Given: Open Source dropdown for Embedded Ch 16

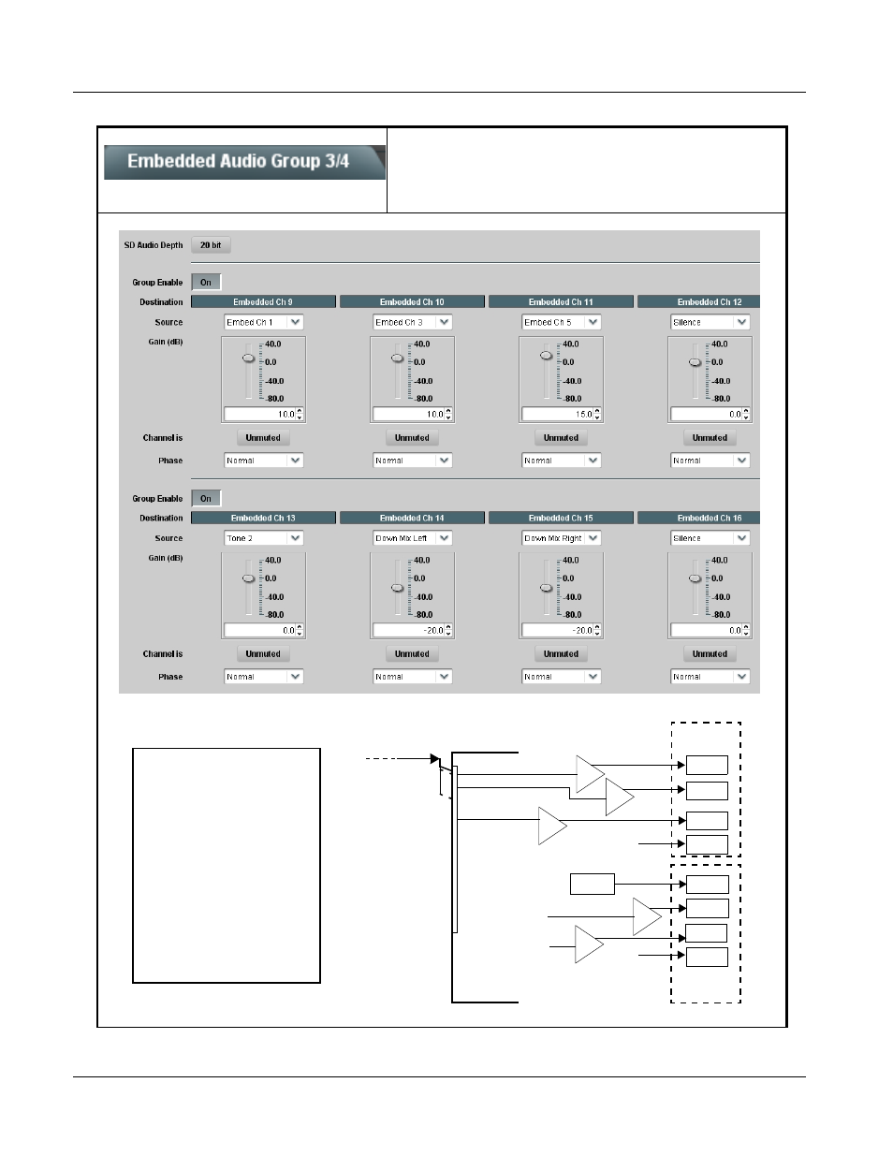Looking at the screenshot, I should click(x=710, y=538).
